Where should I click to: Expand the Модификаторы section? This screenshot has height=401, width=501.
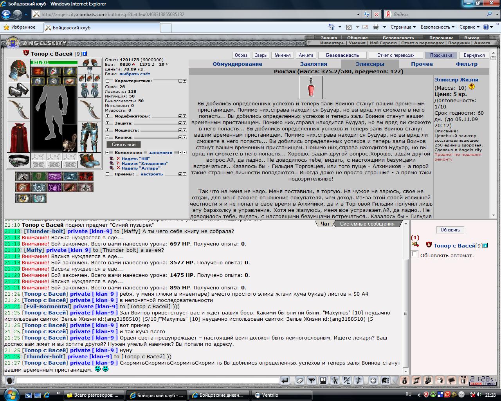pyautogui.click(x=108, y=116)
